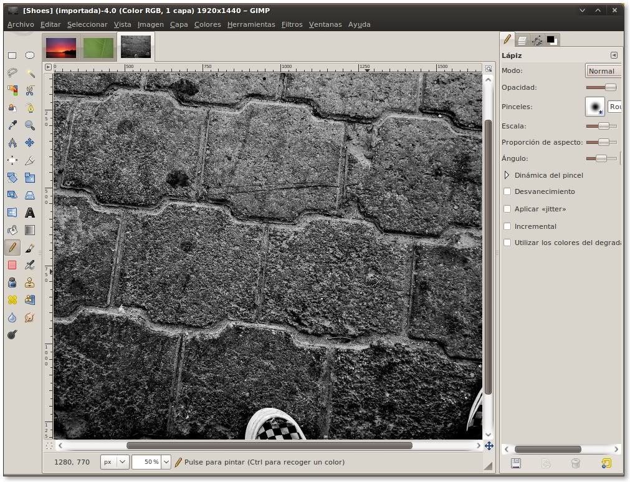The width and height of the screenshot is (630, 482).
Task: Switch to the sunset image tab
Action: click(61, 48)
